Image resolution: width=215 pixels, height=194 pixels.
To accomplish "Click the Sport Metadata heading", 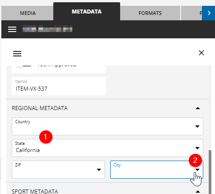I will point(35,191).
